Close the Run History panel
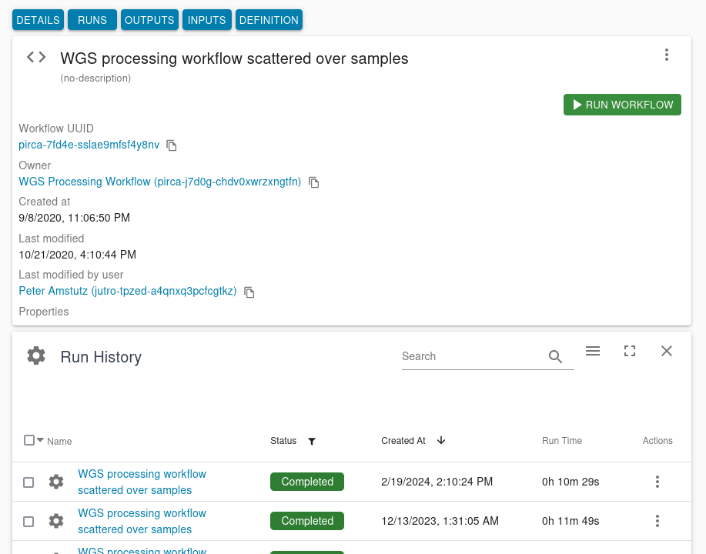 click(667, 351)
